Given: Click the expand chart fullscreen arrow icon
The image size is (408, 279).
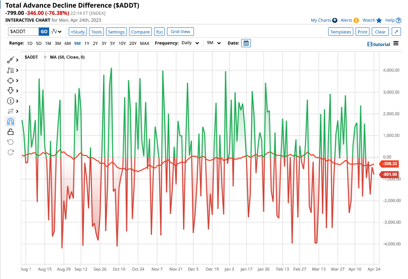Looking at the screenshot, I should [x=396, y=32].
